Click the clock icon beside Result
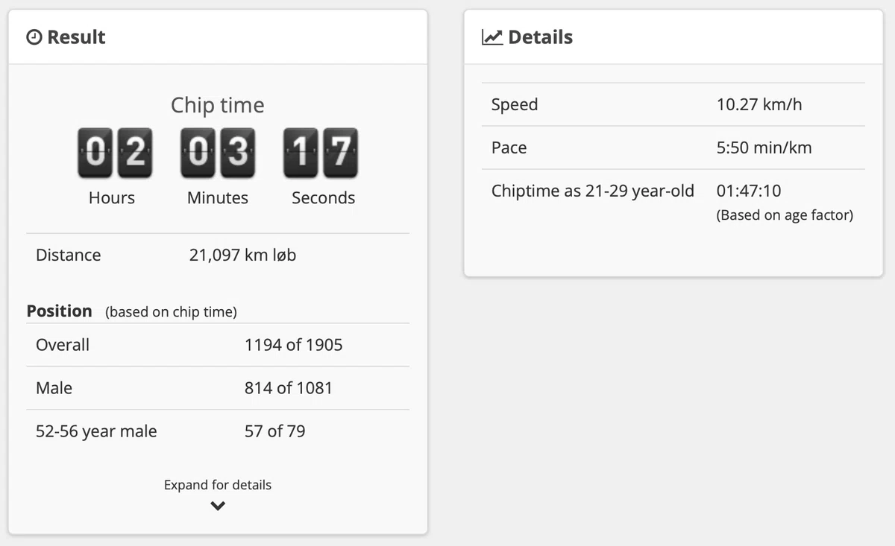 34,37
